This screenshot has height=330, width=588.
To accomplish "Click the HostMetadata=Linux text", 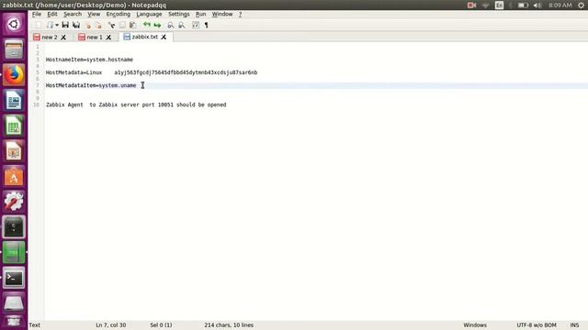I will coord(73,72).
